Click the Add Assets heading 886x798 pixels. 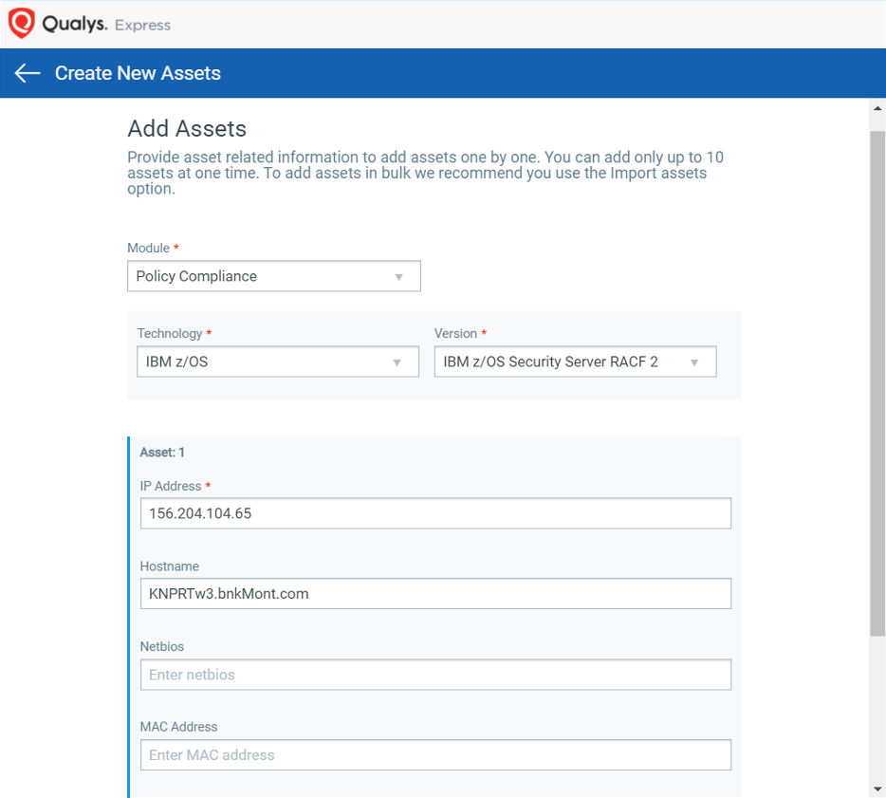[187, 129]
